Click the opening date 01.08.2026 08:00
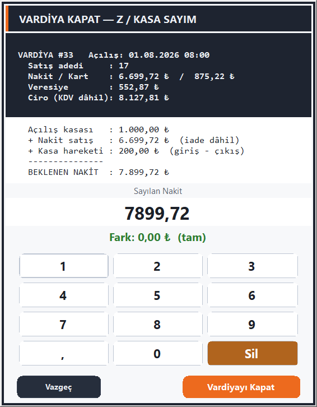The height and width of the screenshot is (407, 317). [x=169, y=55]
